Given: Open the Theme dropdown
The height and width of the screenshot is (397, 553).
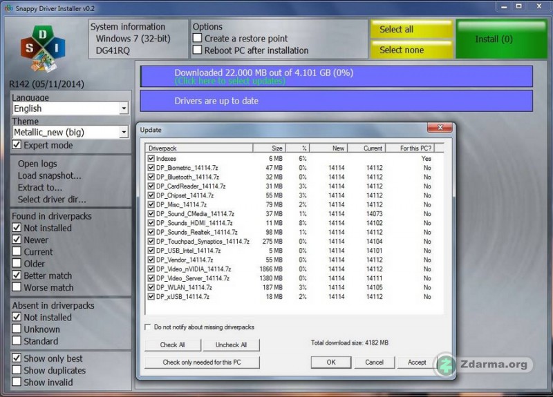Looking at the screenshot, I should [x=124, y=132].
